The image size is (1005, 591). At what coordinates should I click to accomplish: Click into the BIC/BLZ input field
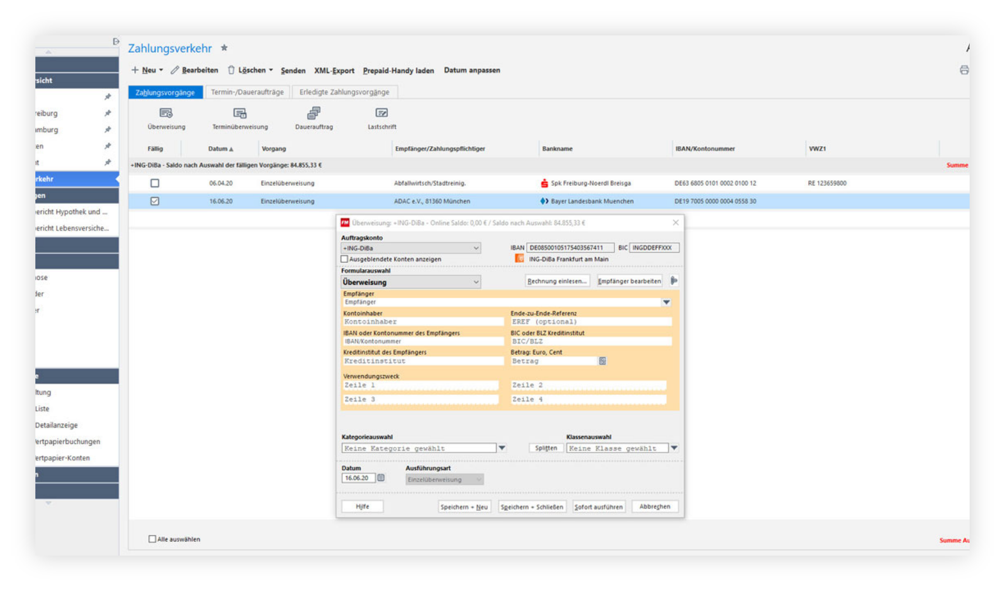point(591,341)
